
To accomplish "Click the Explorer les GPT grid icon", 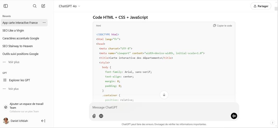I will click(x=5, y=80).
